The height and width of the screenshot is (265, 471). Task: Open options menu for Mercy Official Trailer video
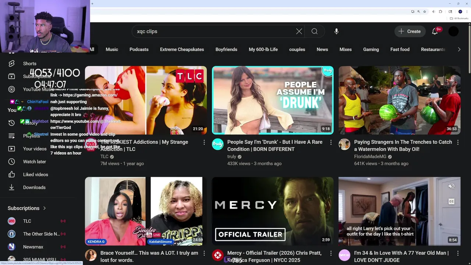tap(331, 253)
